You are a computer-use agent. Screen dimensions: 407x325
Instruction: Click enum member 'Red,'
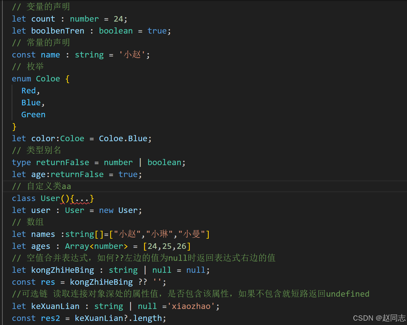tap(31, 91)
